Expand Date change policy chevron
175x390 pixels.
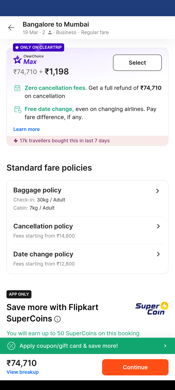pos(158,254)
